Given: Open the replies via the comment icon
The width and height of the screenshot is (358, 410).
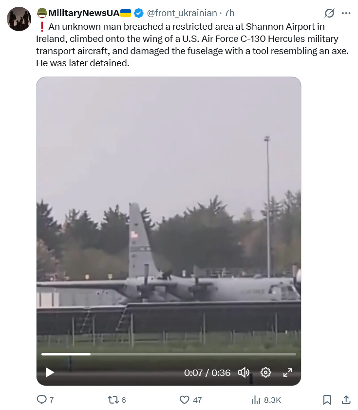Looking at the screenshot, I should [x=41, y=400].
